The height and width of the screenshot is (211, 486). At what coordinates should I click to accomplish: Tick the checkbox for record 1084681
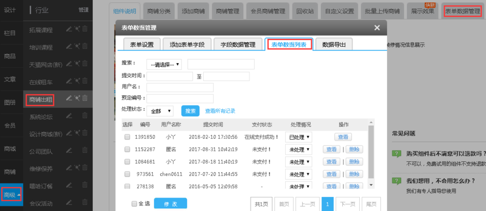pos(127,162)
